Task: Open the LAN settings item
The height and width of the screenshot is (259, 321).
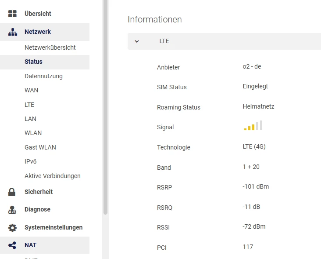Action: point(30,119)
